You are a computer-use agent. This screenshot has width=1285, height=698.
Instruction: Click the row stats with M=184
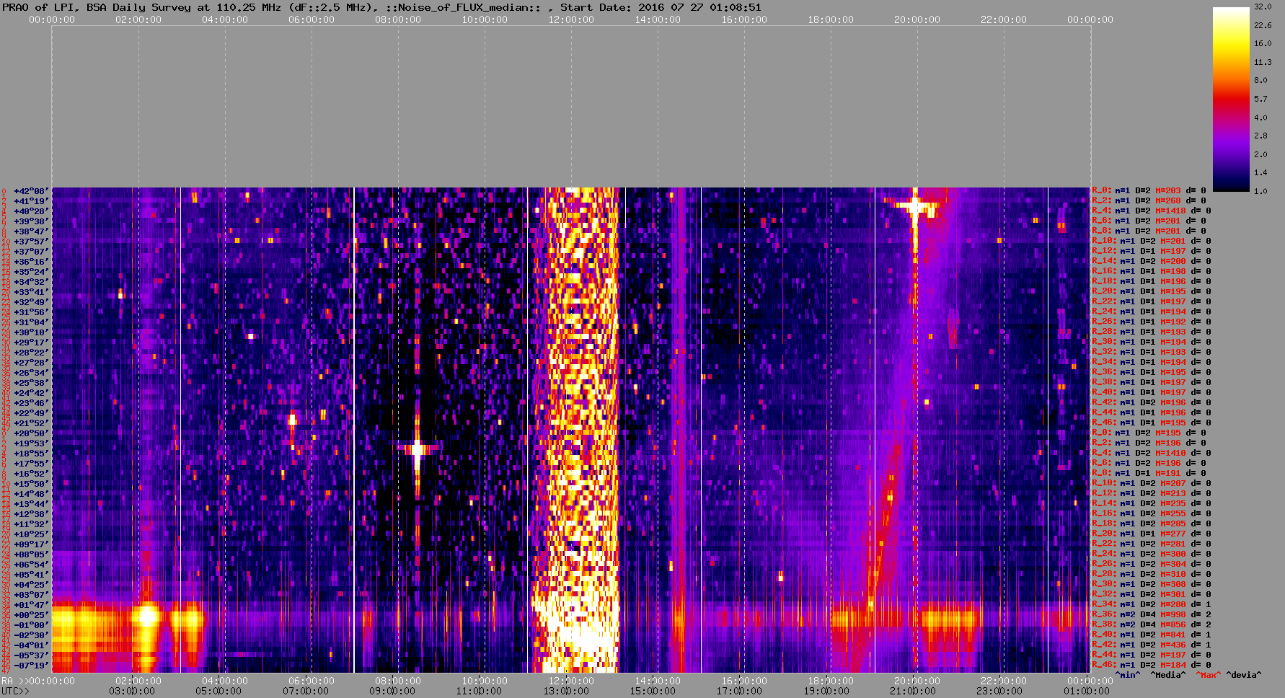coord(1152,666)
